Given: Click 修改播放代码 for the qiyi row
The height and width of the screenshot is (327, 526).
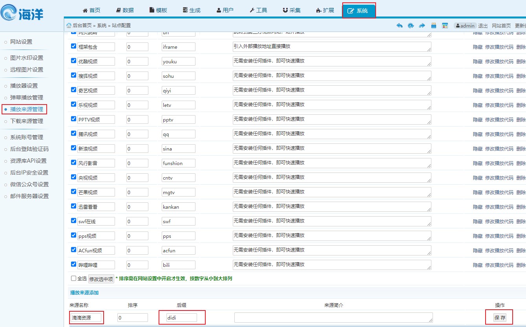Looking at the screenshot, I should point(499,90).
